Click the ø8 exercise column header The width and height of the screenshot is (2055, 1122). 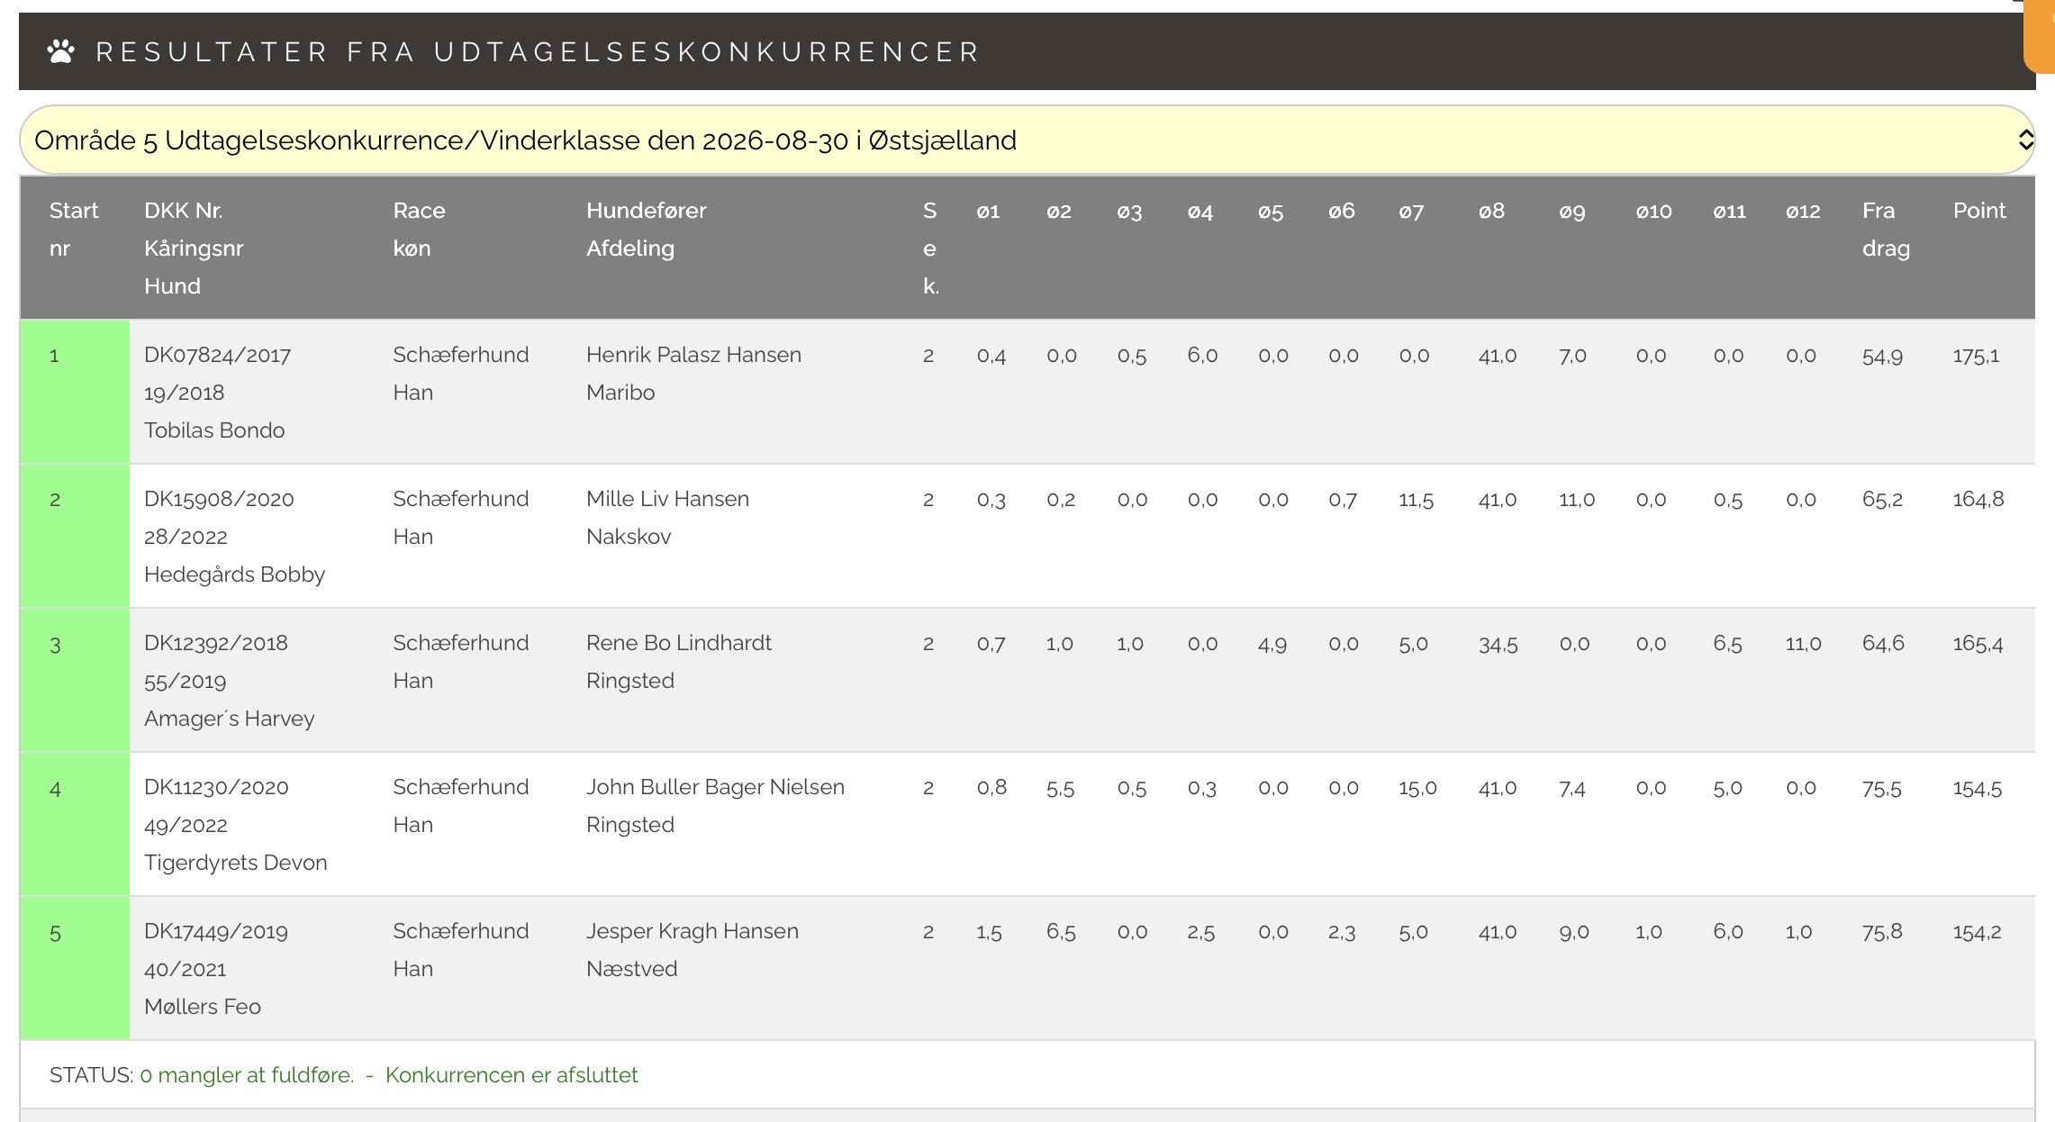pos(1491,211)
